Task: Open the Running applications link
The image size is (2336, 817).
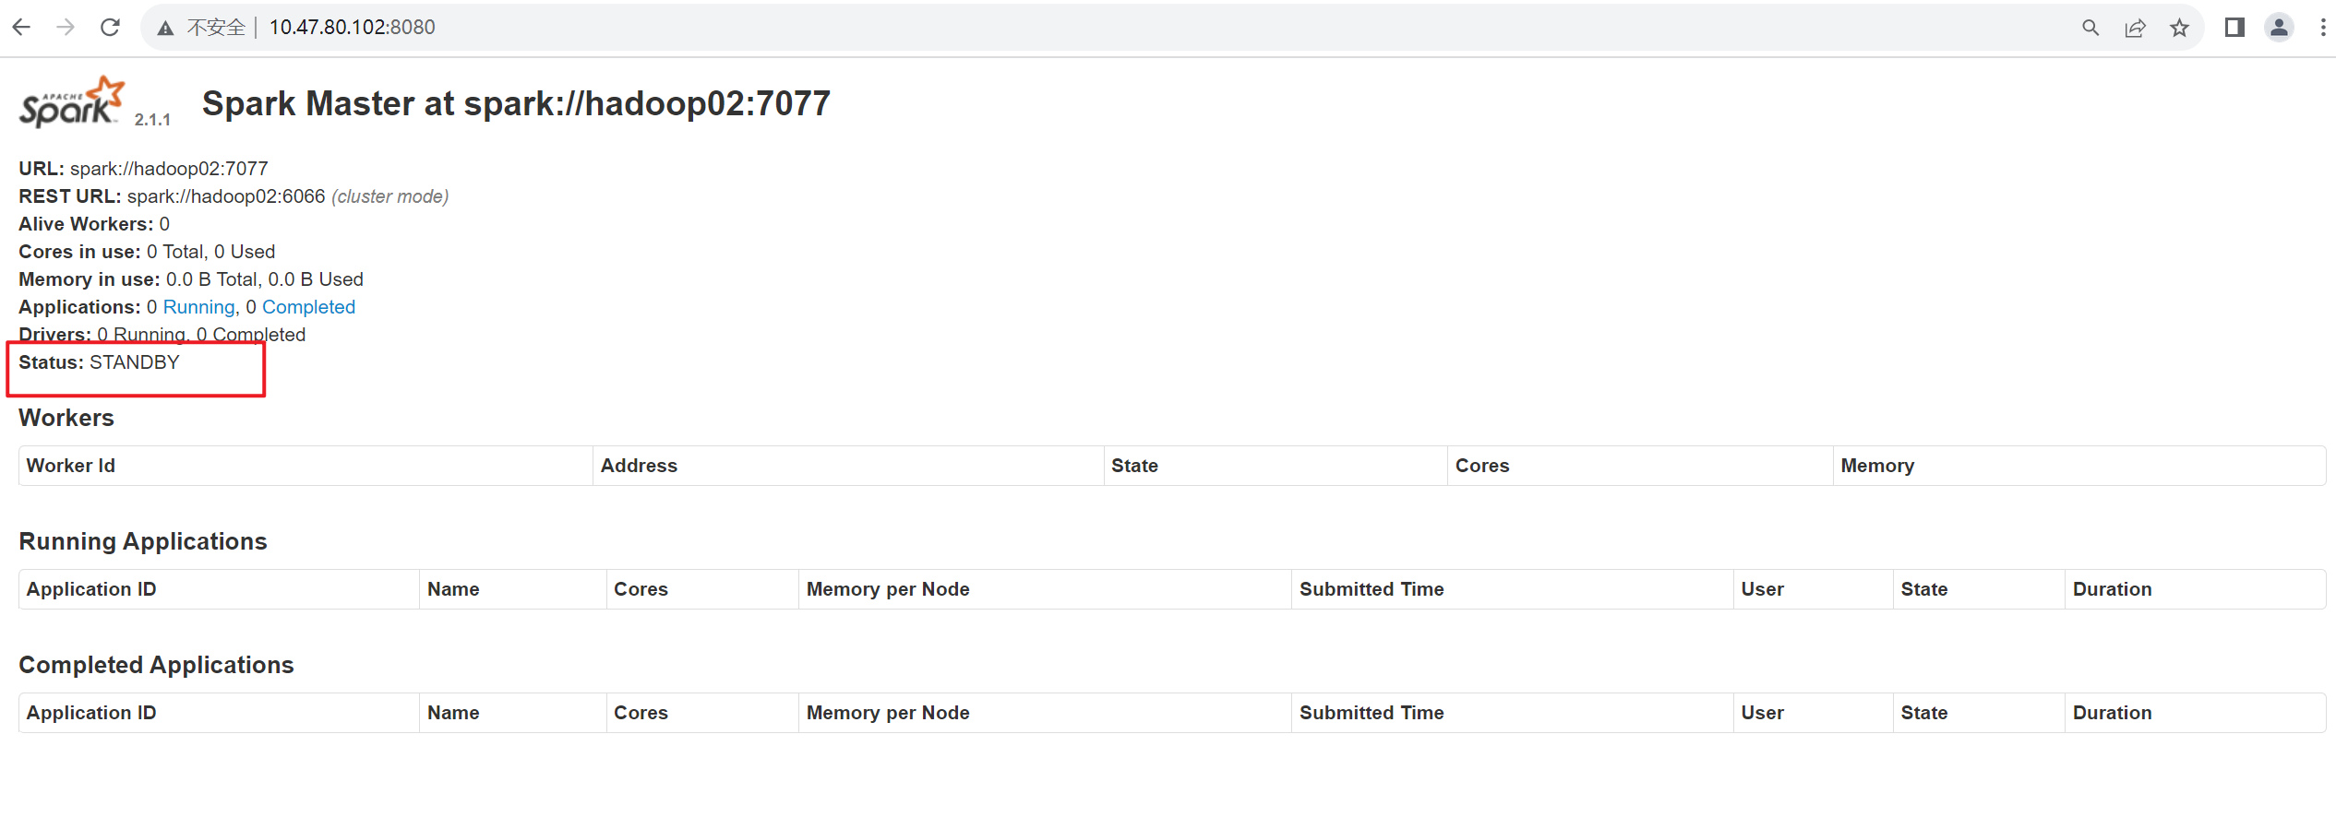Action: pyautogui.click(x=198, y=307)
